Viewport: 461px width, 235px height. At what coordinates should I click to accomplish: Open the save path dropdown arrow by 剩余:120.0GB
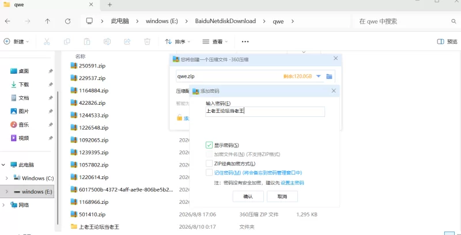[319, 77]
